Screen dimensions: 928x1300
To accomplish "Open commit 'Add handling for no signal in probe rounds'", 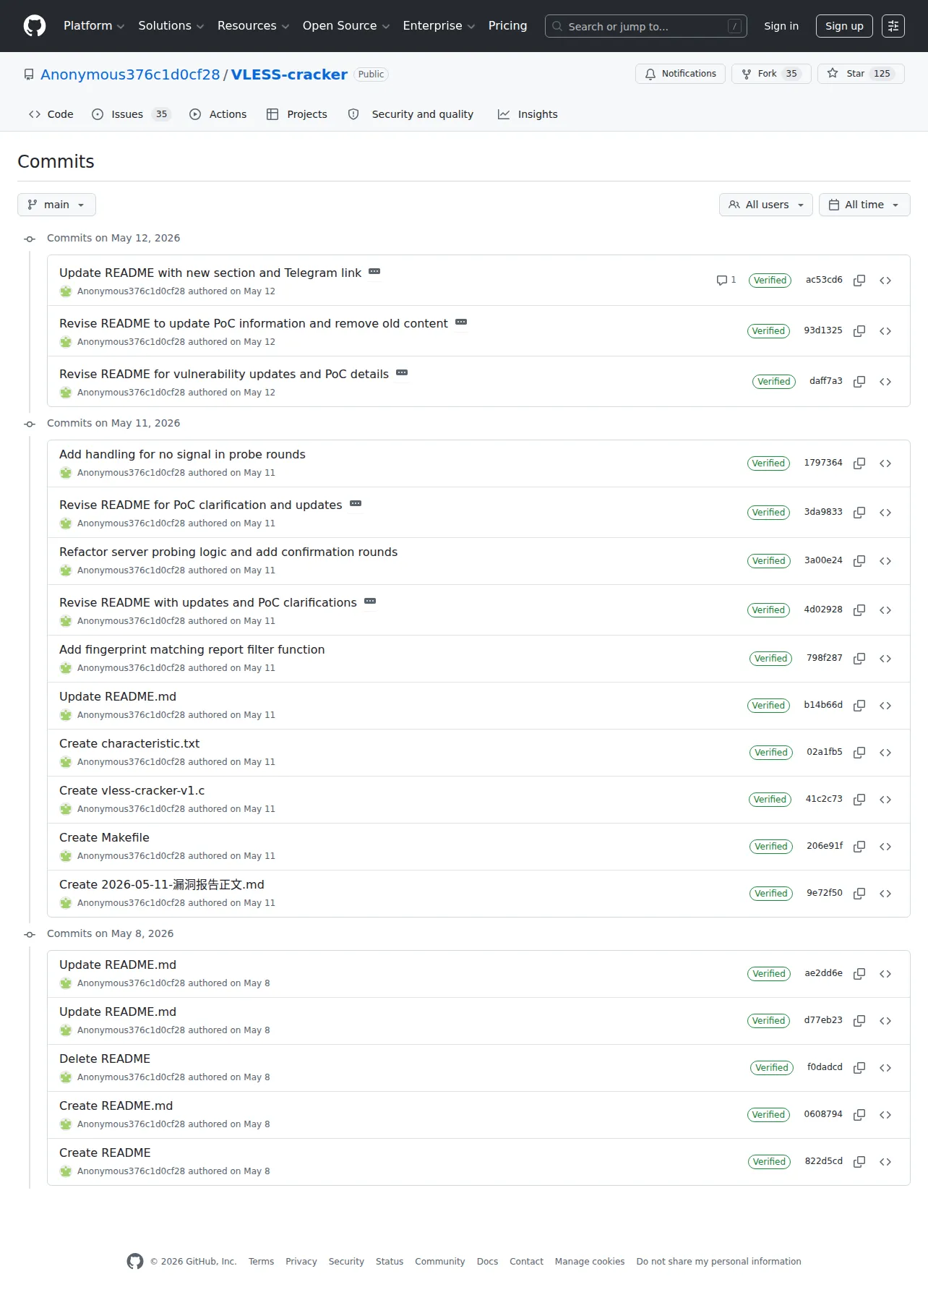I will pos(182,454).
